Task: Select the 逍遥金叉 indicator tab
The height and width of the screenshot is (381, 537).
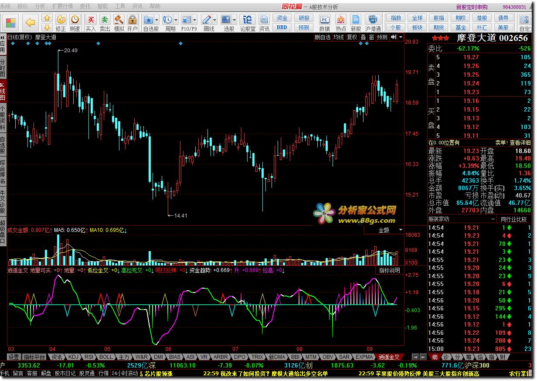Action: coord(388,357)
